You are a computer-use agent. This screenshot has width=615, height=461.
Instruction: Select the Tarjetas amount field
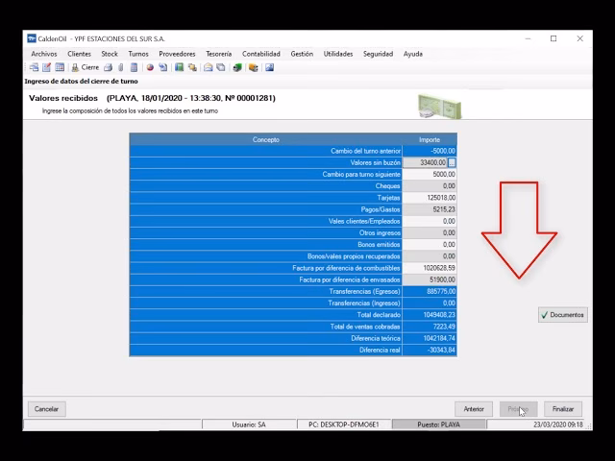(x=430, y=198)
